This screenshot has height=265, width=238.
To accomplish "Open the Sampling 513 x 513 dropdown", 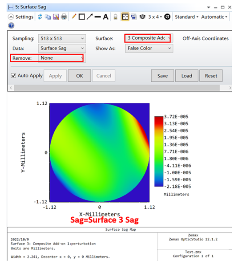I will [x=62, y=39].
